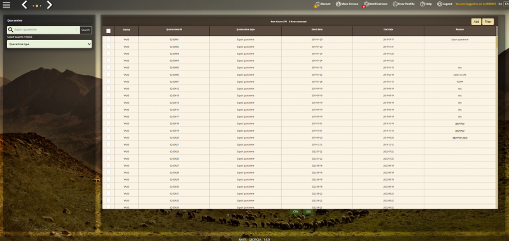Click the Export quarantine search input field

(43, 30)
